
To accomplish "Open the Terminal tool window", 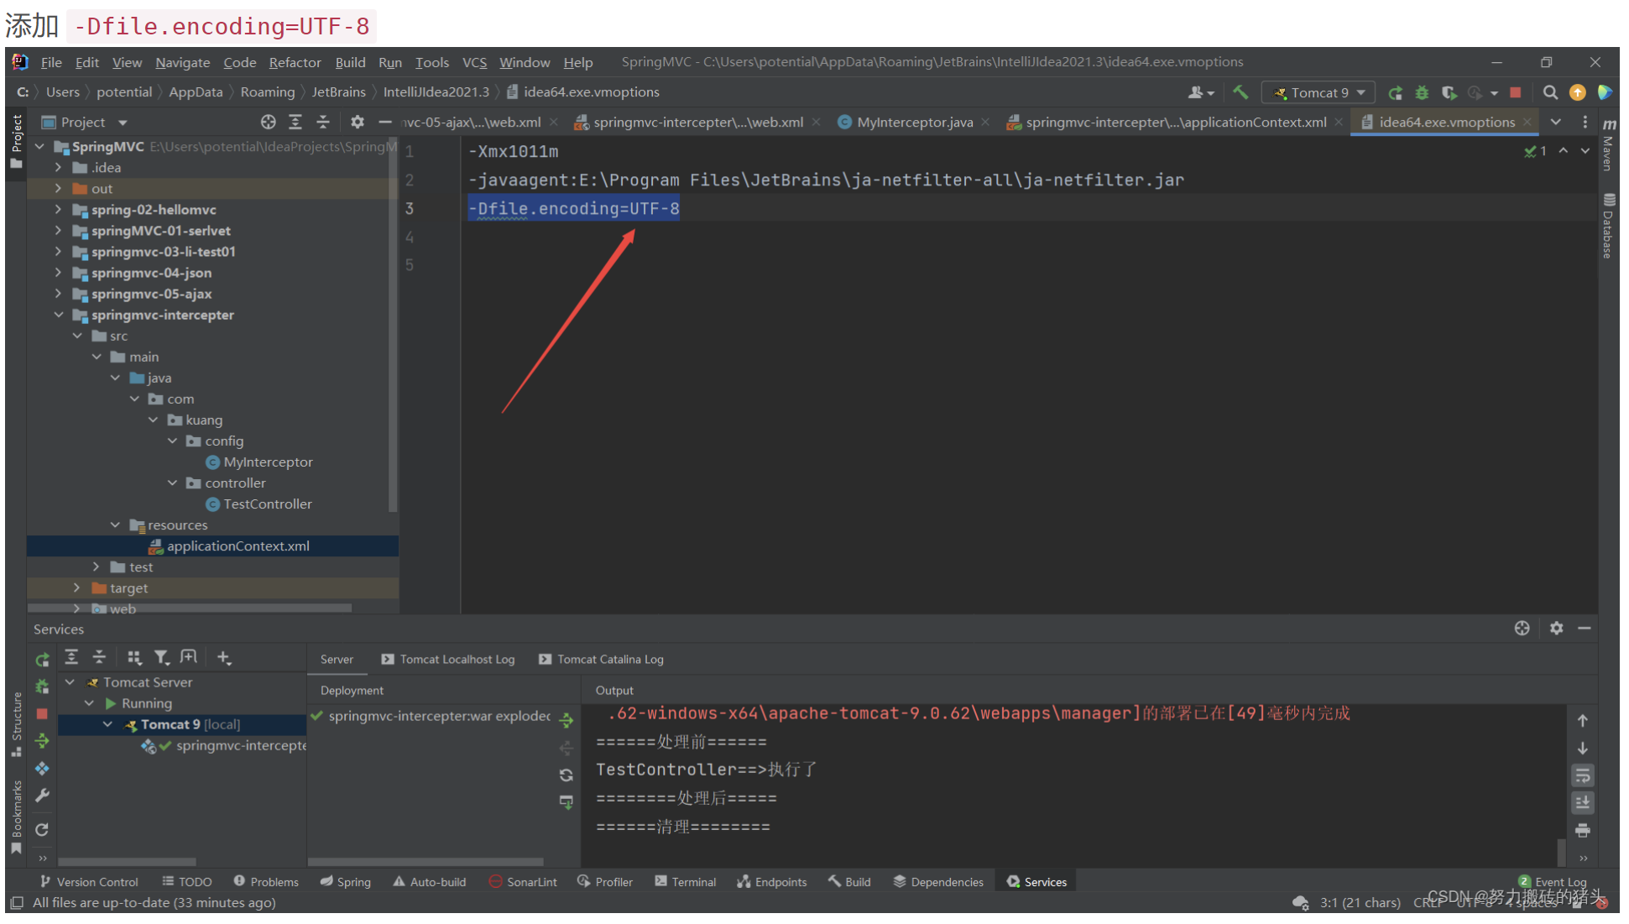I will [685, 882].
